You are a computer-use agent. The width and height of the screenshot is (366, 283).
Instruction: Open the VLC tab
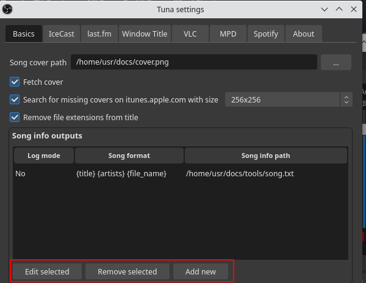click(x=190, y=34)
